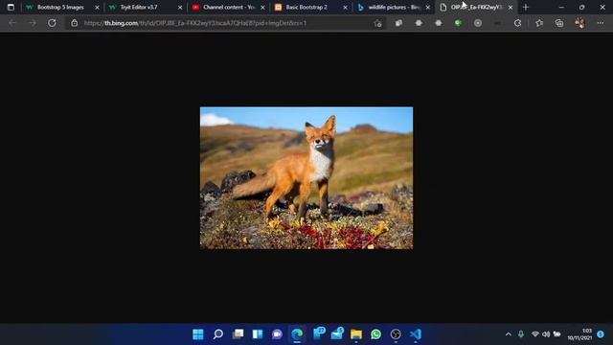
Task: Open WhatsApp from taskbar
Action: (x=376, y=334)
